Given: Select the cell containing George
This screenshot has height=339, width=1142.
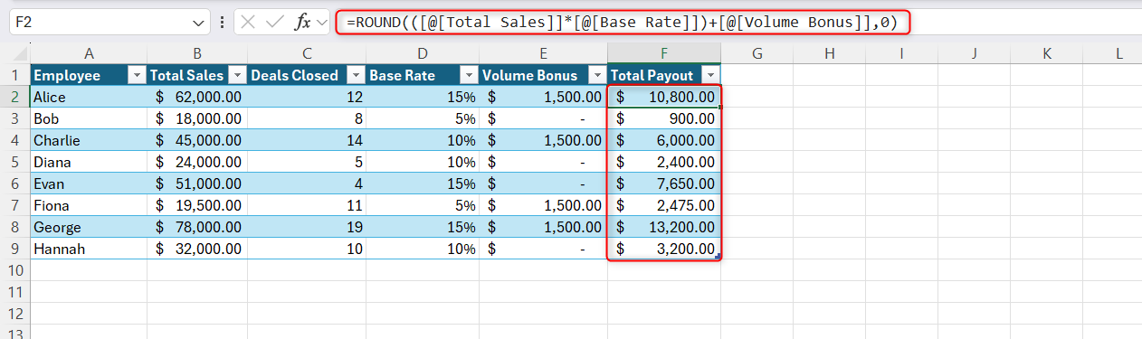Looking at the screenshot, I should point(89,227).
